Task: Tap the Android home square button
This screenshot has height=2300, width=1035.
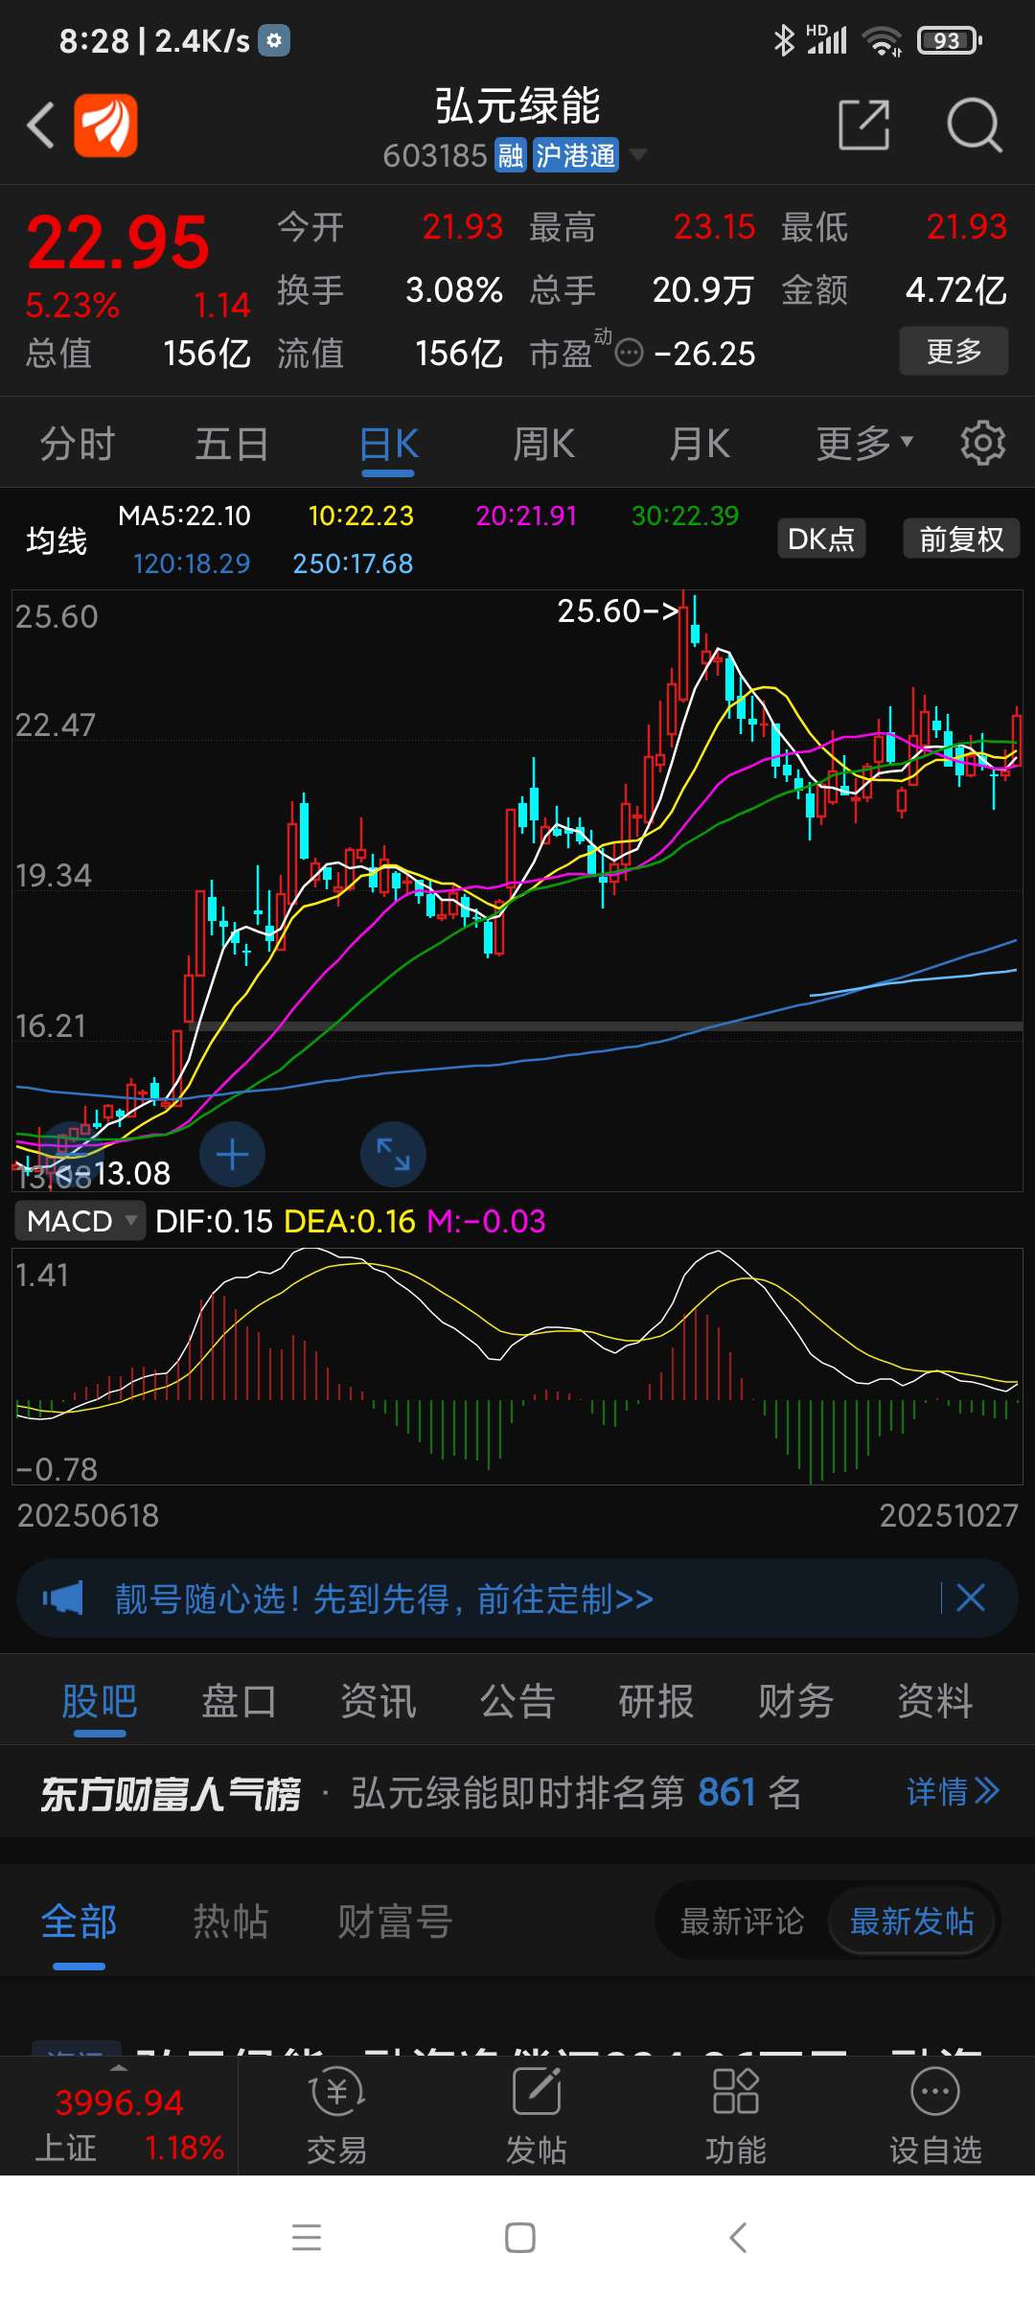Action: point(520,2238)
